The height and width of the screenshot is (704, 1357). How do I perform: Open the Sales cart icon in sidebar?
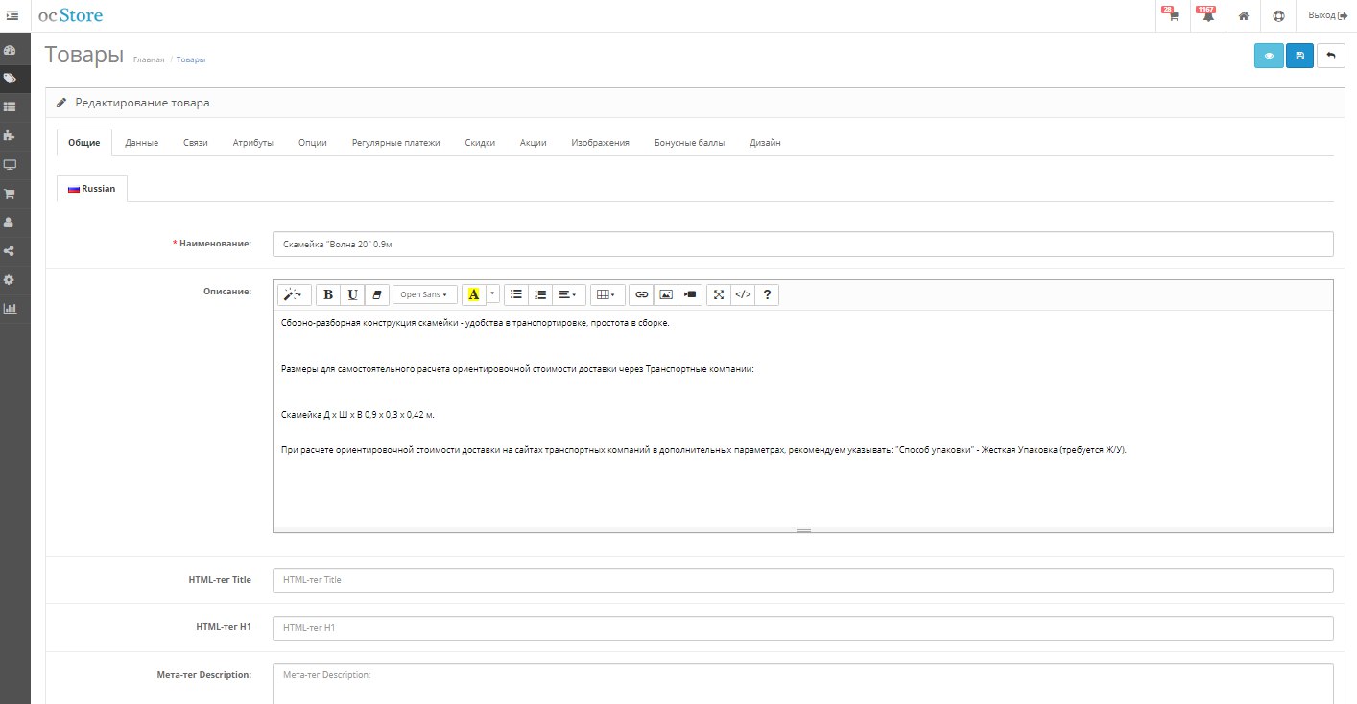(x=11, y=194)
